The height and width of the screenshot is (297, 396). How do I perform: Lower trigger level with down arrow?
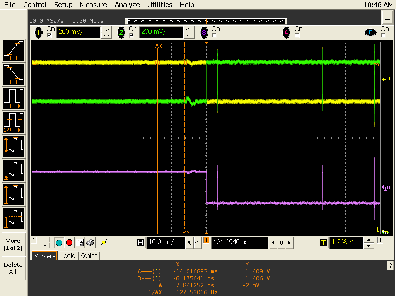pyautogui.click(x=369, y=246)
